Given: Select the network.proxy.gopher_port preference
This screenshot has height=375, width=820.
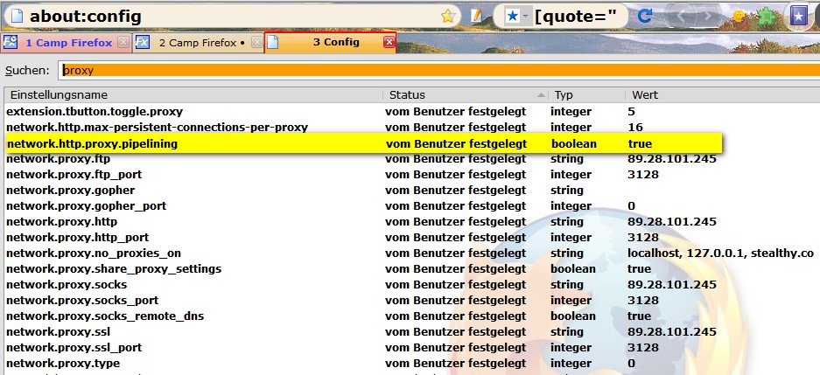Looking at the screenshot, I should coord(87,205).
